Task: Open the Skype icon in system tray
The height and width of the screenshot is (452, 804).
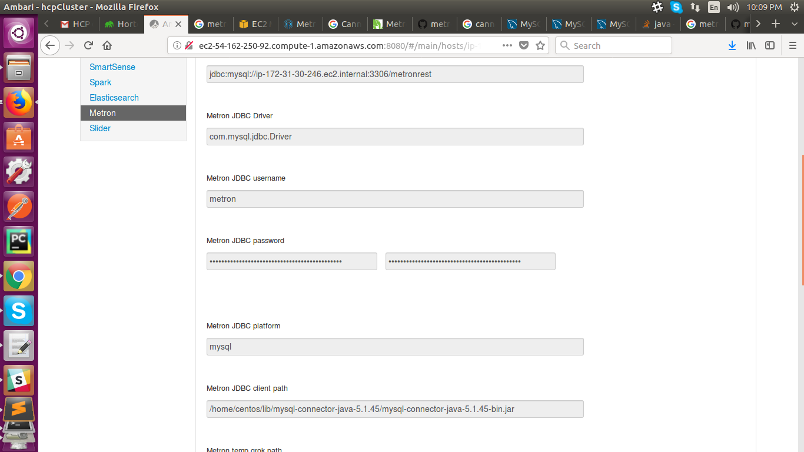Action: (676, 7)
